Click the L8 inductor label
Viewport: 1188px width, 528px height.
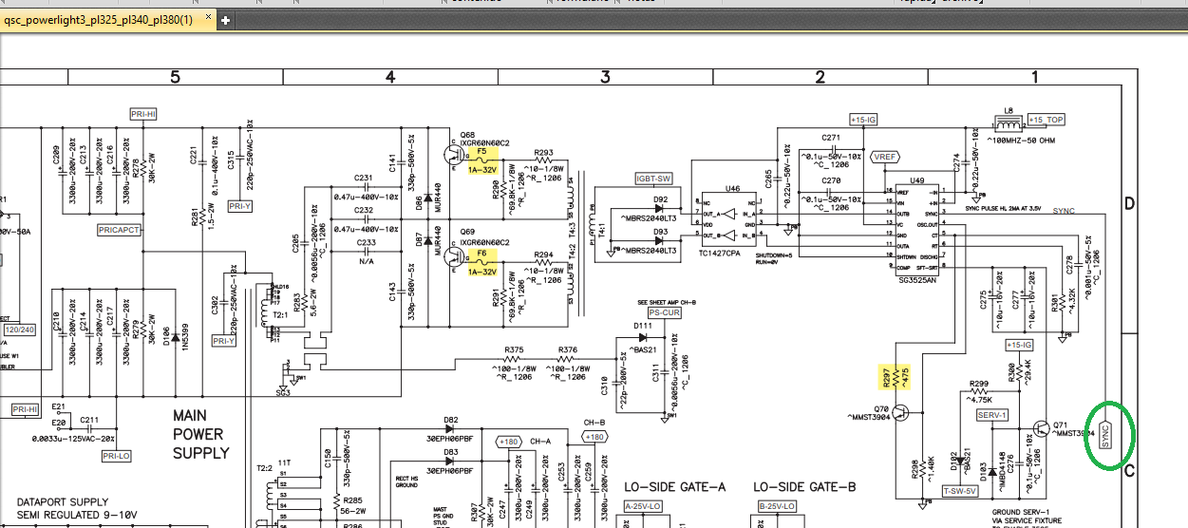pyautogui.click(x=1007, y=111)
